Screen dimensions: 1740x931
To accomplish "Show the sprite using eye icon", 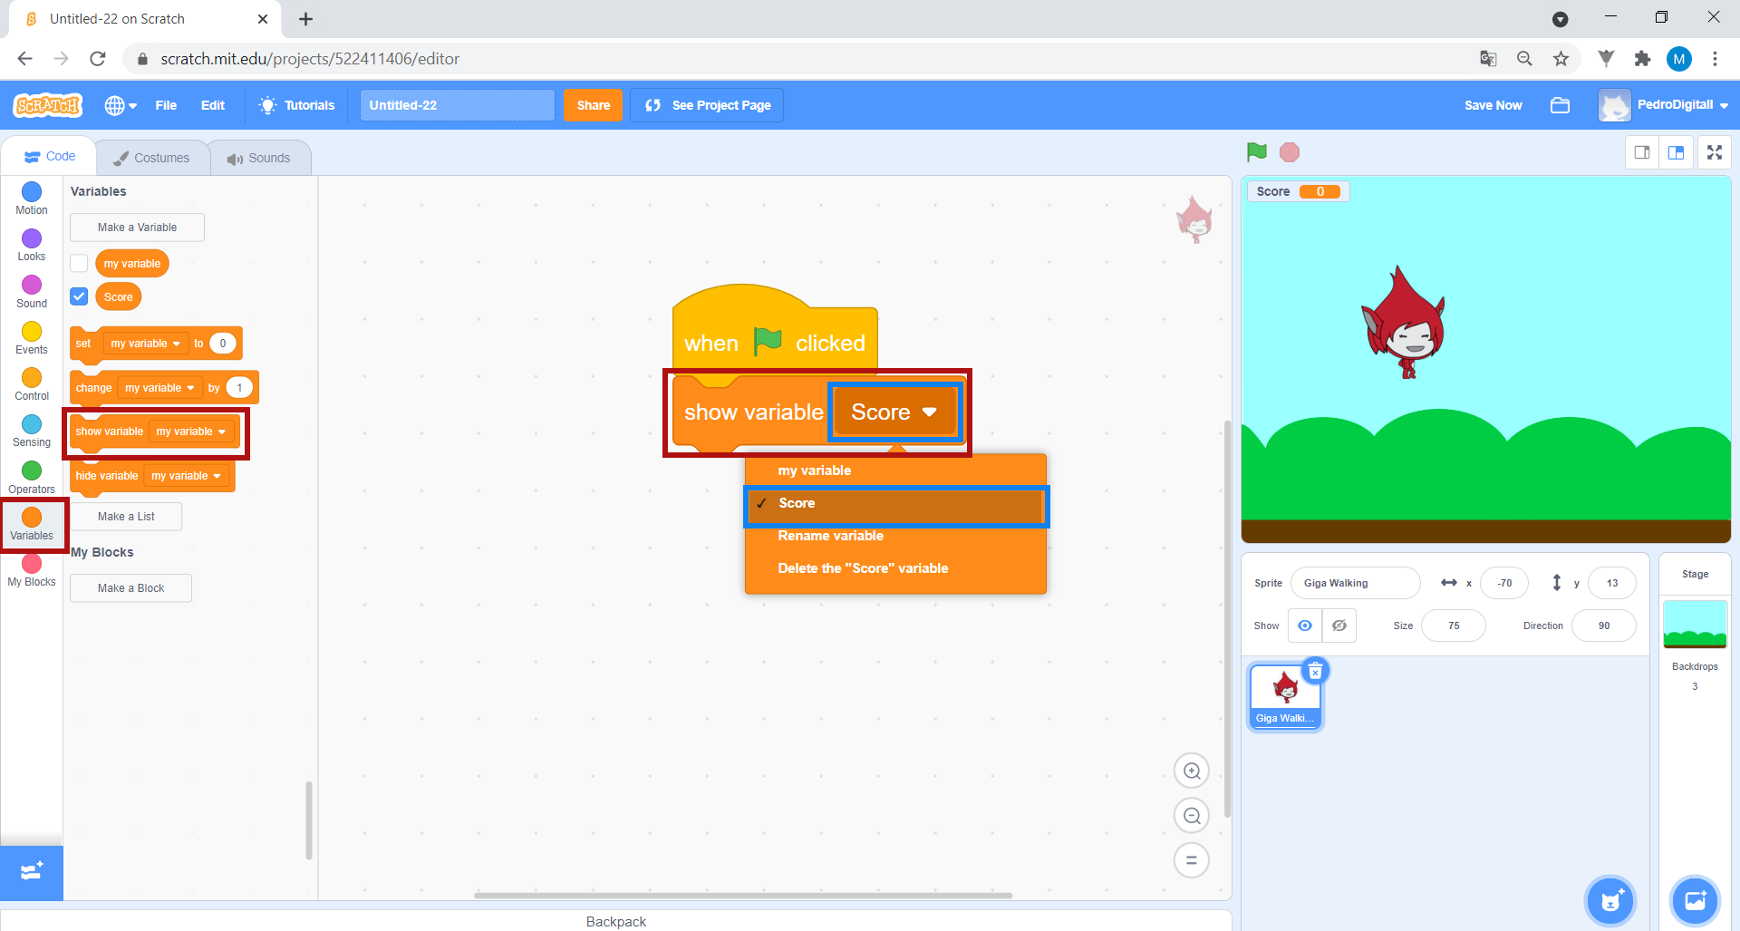I will coord(1305,626).
